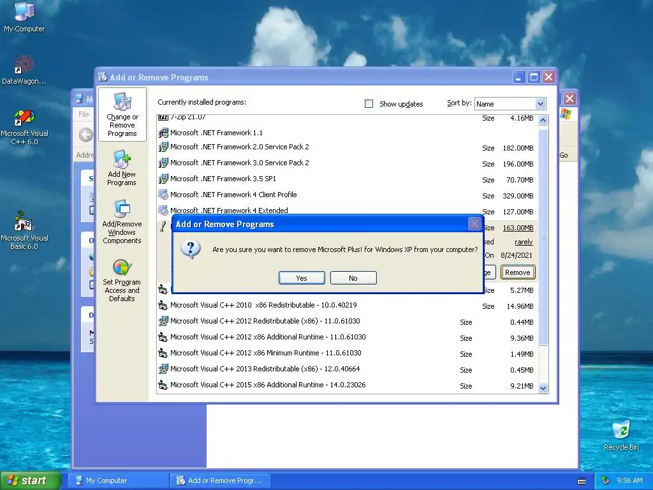Image resolution: width=653 pixels, height=490 pixels.
Task: Cancel removal with the No button
Action: tap(353, 278)
